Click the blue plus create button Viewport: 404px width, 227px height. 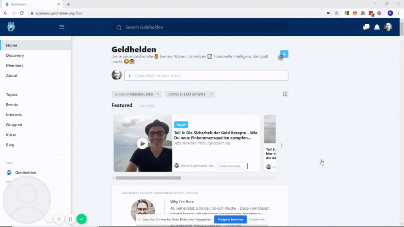pos(284,54)
